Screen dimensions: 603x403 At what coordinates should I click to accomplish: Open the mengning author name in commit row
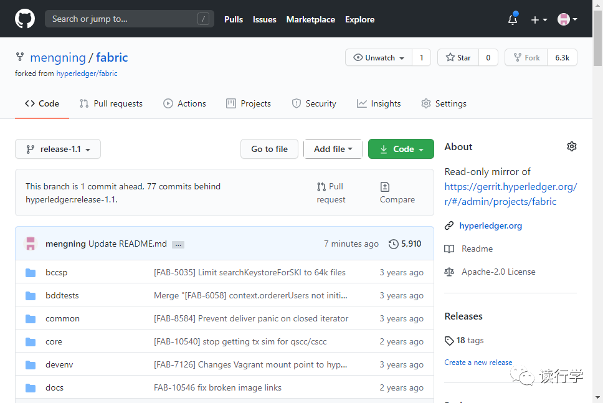point(65,244)
